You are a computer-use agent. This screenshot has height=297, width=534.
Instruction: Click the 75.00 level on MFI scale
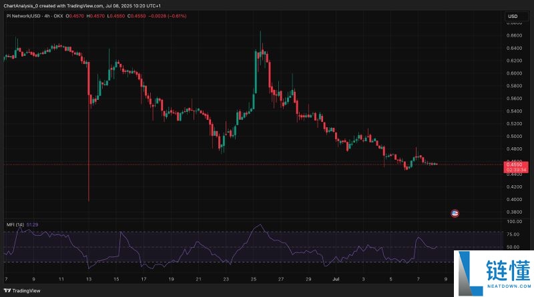[513, 234]
